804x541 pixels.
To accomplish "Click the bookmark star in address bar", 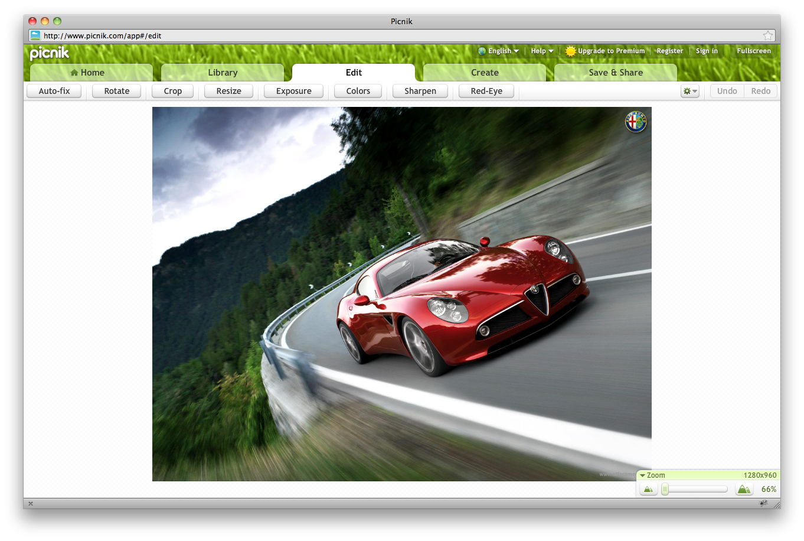I will (767, 35).
